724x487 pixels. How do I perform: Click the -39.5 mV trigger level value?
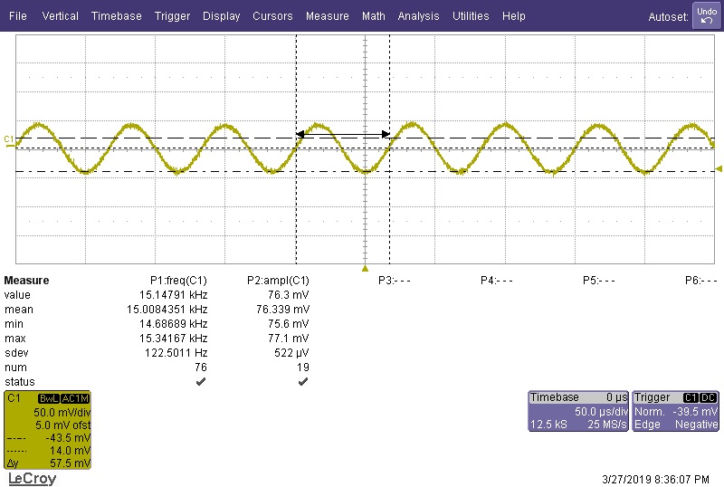click(695, 411)
